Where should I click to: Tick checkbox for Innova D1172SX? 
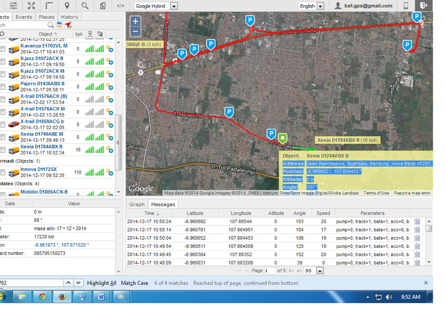click(x=2, y=172)
